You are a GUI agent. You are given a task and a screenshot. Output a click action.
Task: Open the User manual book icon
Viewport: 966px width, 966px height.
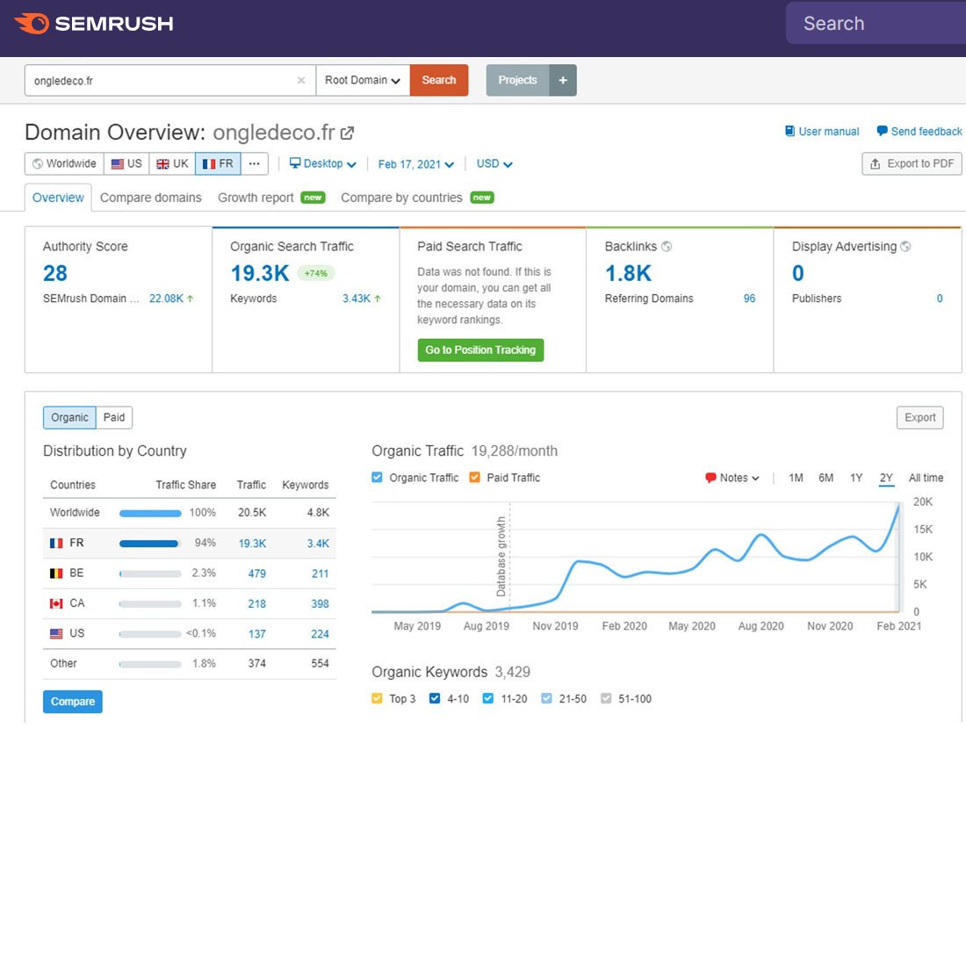(789, 132)
